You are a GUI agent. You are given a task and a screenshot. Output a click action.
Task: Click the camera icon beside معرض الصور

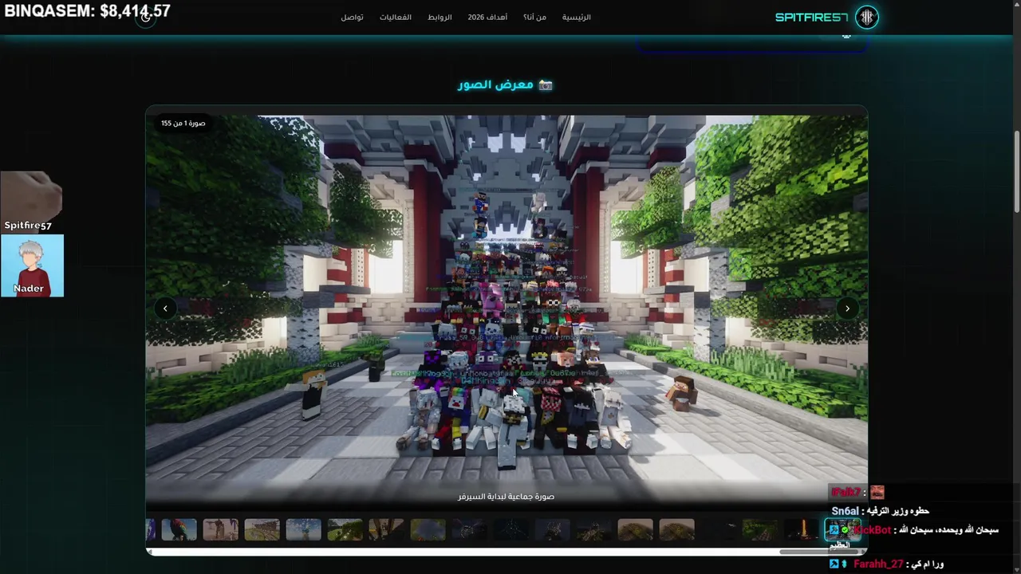(x=546, y=85)
